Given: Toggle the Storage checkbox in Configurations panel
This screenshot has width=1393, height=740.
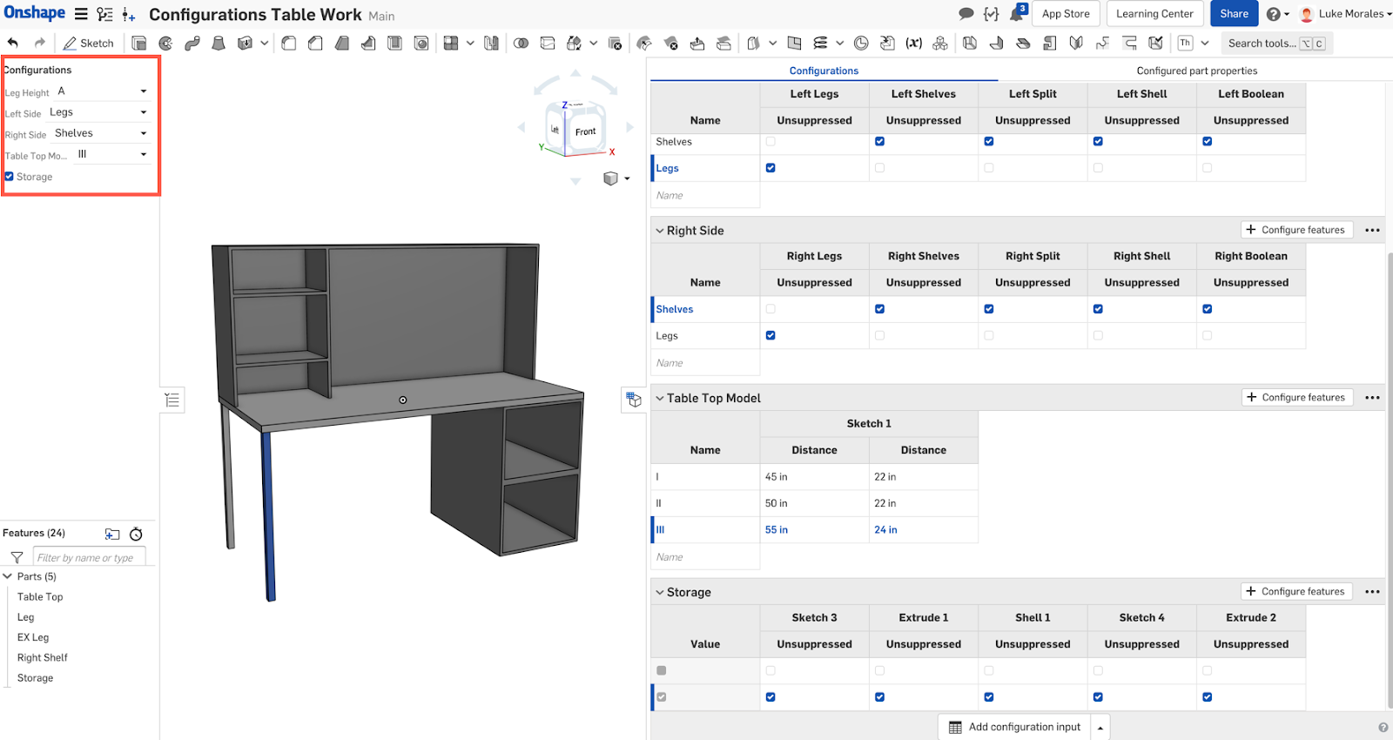Looking at the screenshot, I should tap(10, 177).
